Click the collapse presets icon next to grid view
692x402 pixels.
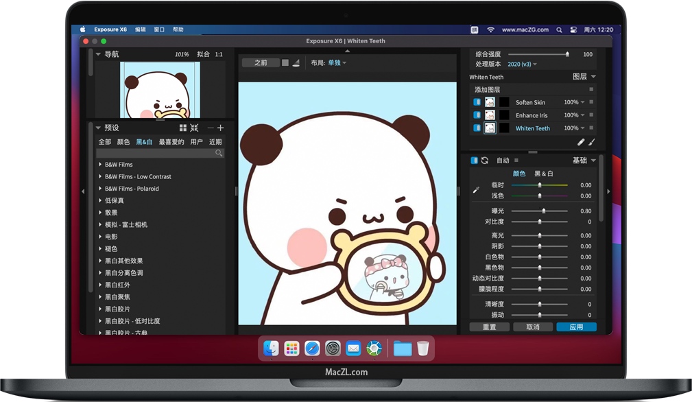click(x=193, y=127)
